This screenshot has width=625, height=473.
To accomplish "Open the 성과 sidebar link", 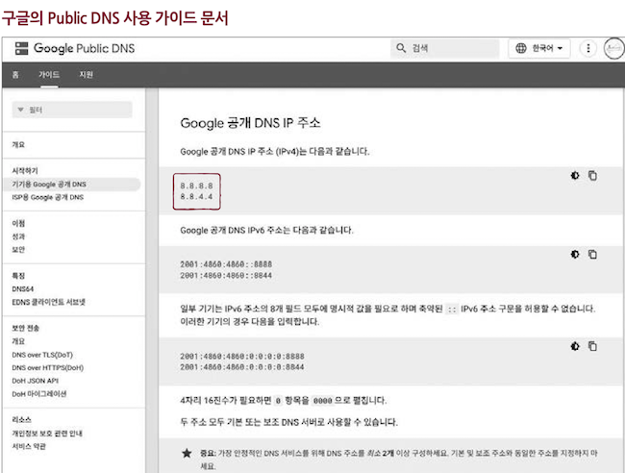I will 18,236.
